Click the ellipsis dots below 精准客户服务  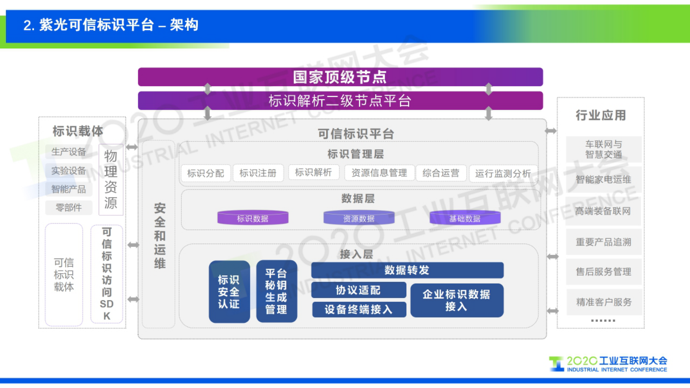pos(603,321)
